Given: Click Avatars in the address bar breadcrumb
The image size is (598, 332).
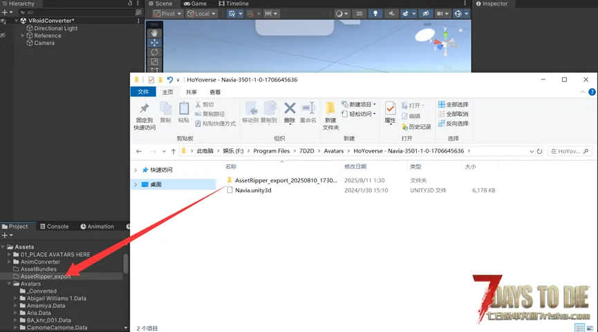Looking at the screenshot, I should pos(334,150).
